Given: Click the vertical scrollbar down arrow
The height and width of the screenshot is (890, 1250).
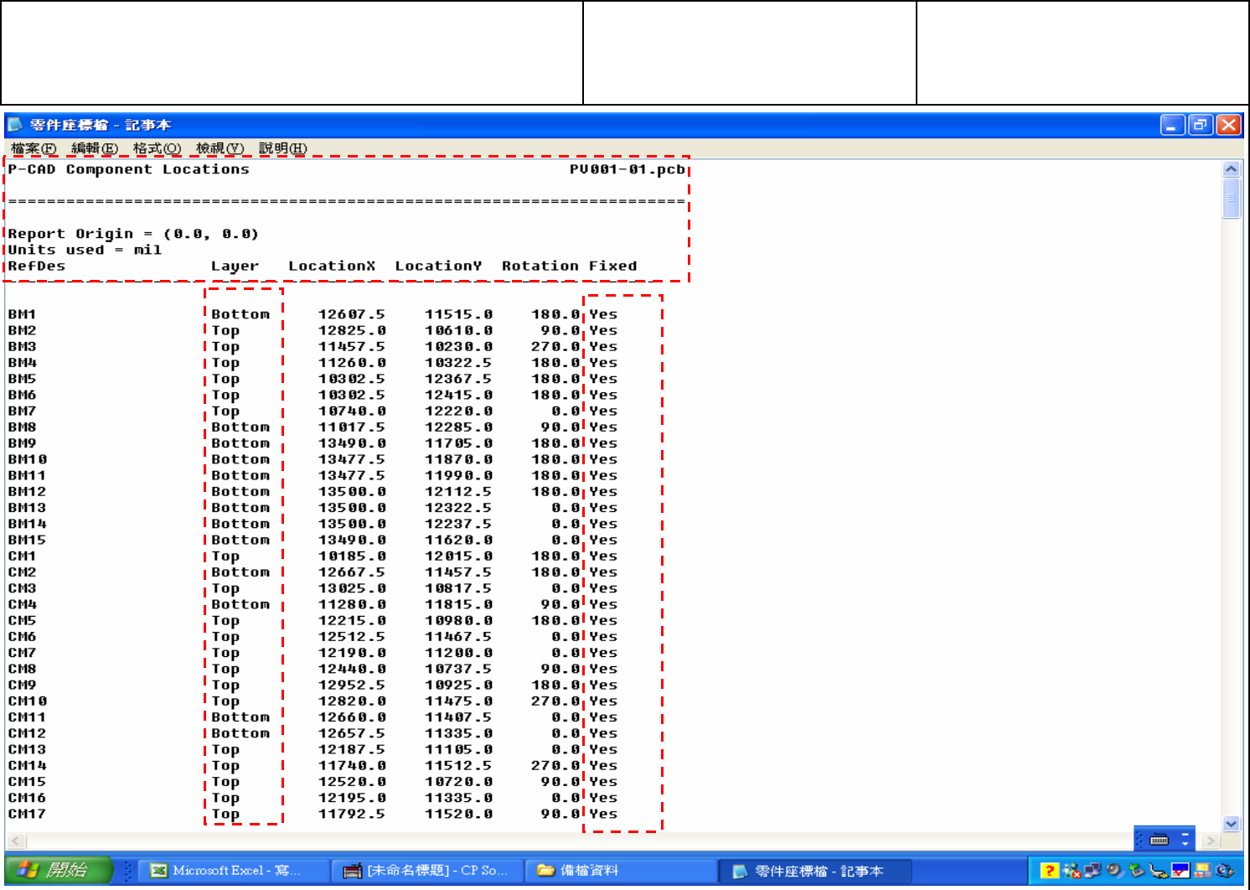Looking at the screenshot, I should (1231, 824).
